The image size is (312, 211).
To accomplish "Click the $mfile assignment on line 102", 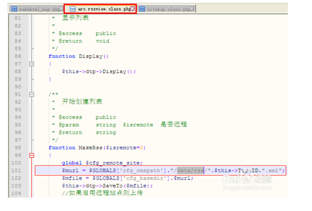I will pyautogui.click(x=127, y=178).
